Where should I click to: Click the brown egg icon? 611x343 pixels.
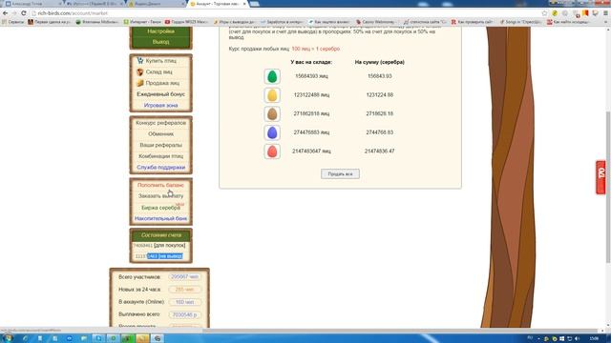pyautogui.click(x=272, y=113)
